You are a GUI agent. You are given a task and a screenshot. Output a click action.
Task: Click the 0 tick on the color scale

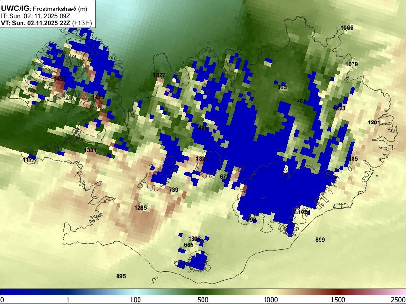pos(2,300)
